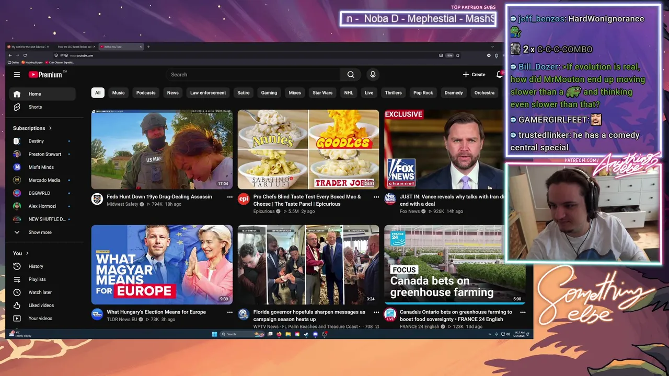Open File Explorer from the taskbar
The width and height of the screenshot is (669, 376).
288,334
